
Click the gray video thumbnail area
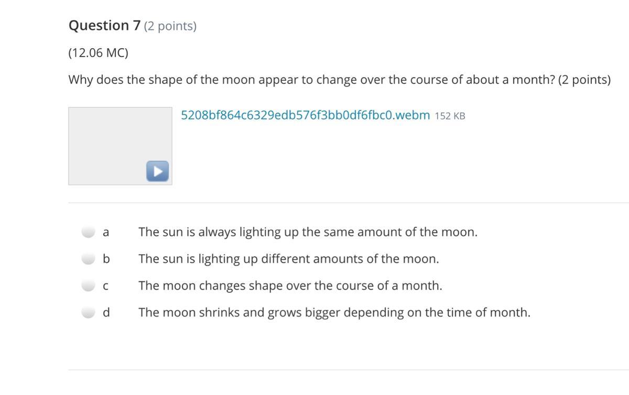click(x=120, y=146)
